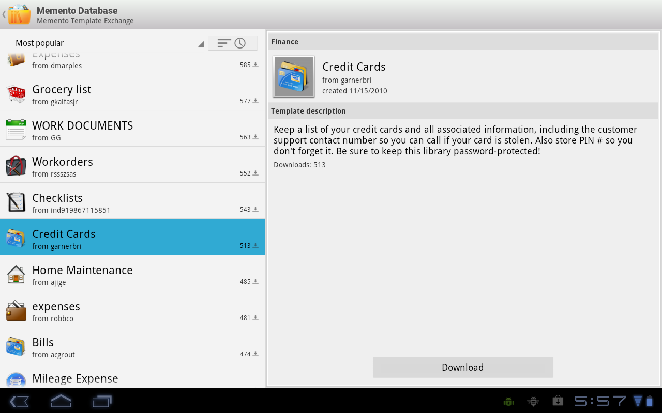Download the Credit Cards template
Viewport: 662px width, 413px height.
(463, 367)
